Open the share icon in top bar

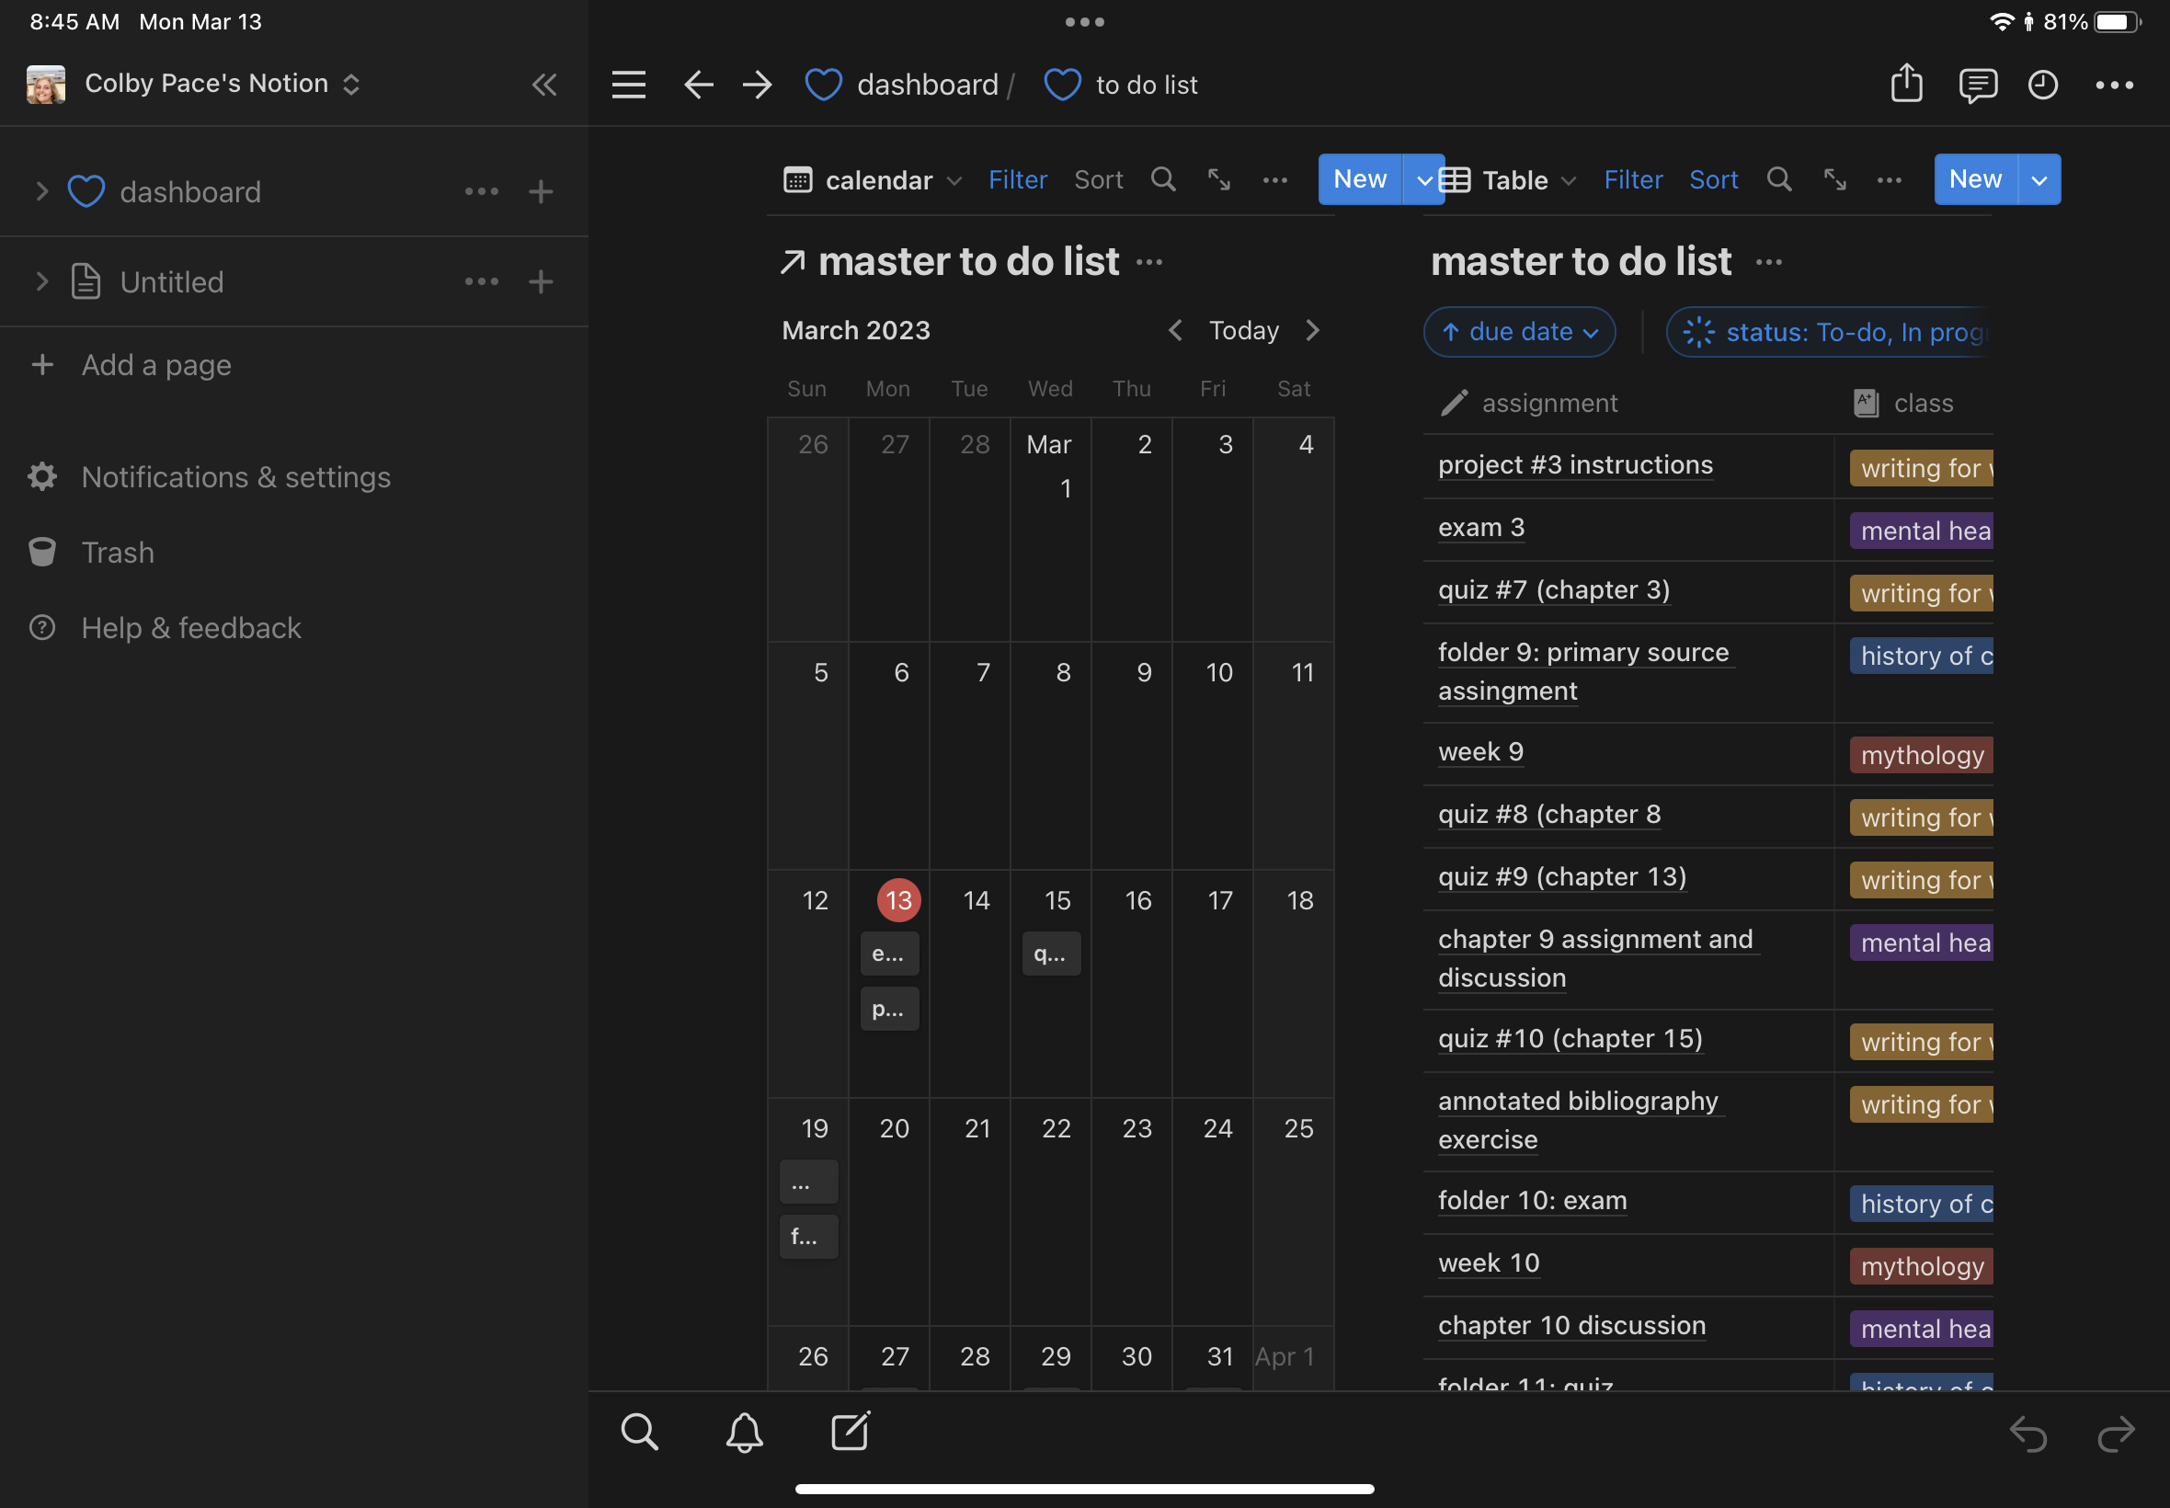pyautogui.click(x=1906, y=84)
